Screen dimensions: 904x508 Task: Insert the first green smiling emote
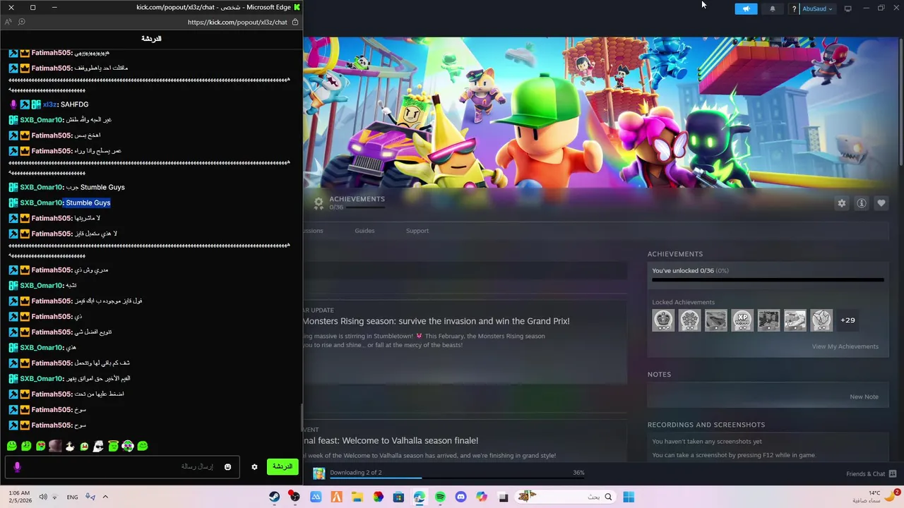click(12, 446)
